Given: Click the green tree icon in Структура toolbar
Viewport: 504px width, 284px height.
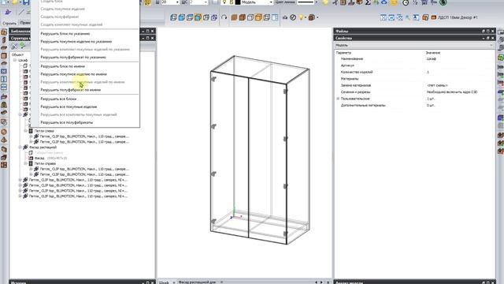Looking at the screenshot, I should click(x=22, y=46).
